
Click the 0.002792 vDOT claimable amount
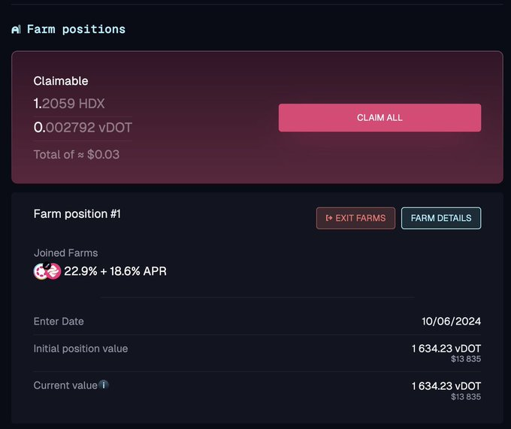click(83, 128)
